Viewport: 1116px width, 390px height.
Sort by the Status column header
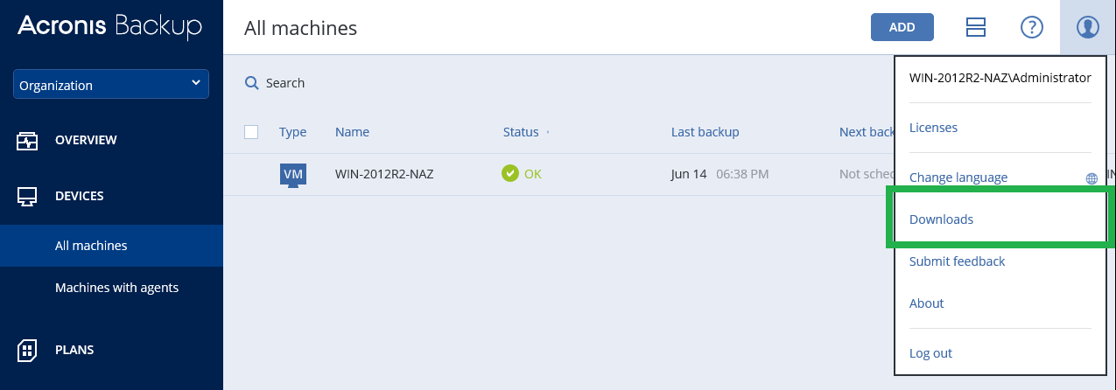pyautogui.click(x=521, y=132)
